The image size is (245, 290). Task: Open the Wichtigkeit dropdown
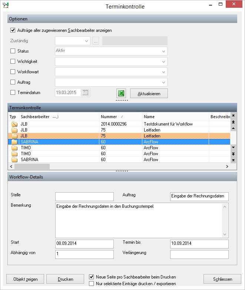[x=163, y=61]
